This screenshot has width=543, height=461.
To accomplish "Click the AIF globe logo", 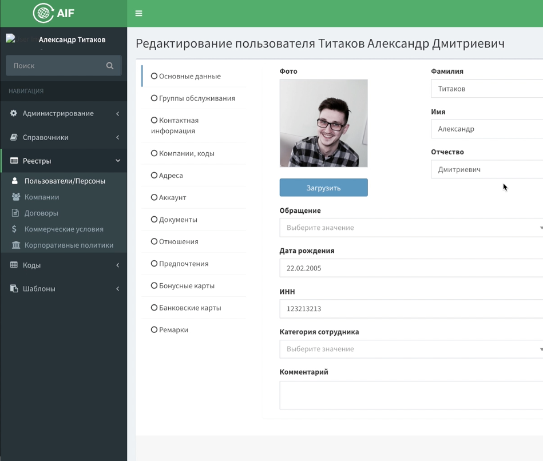I will pyautogui.click(x=43, y=13).
